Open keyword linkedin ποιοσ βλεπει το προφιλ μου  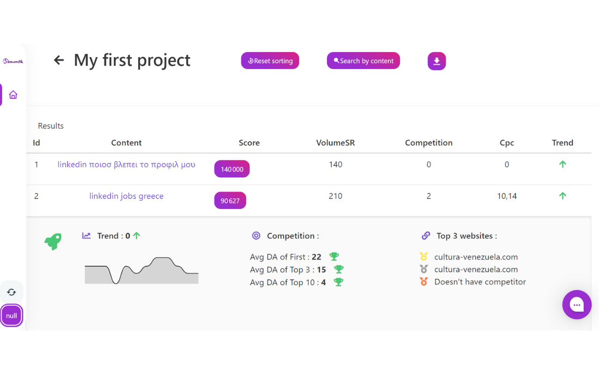126,165
